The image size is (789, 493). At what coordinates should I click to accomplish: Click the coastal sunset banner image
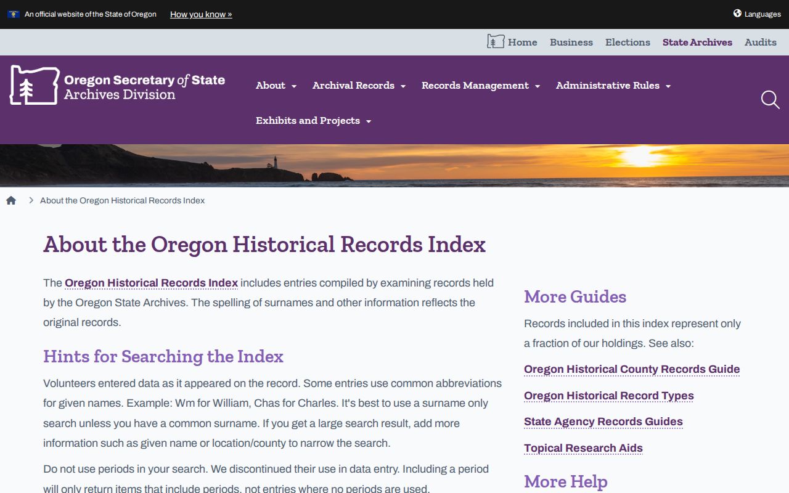point(394,165)
